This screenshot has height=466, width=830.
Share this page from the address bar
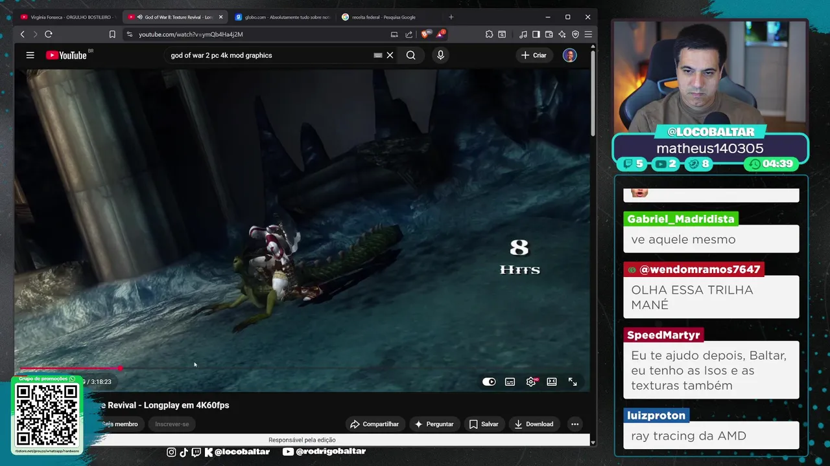pos(409,34)
